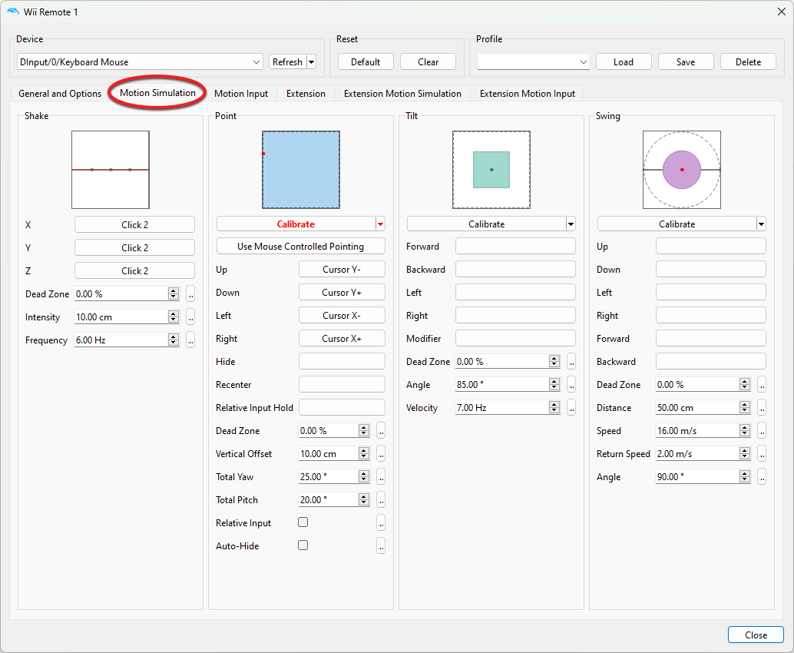
Task: Open the Swing Angle '..' settings button
Action: (762, 477)
